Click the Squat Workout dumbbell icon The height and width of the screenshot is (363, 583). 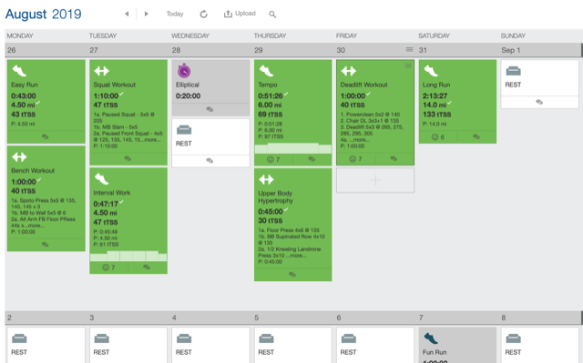tap(101, 71)
